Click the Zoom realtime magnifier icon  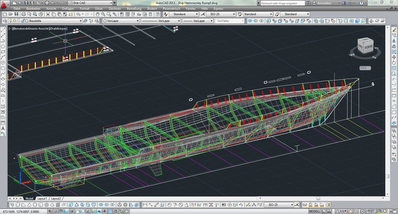103,14
